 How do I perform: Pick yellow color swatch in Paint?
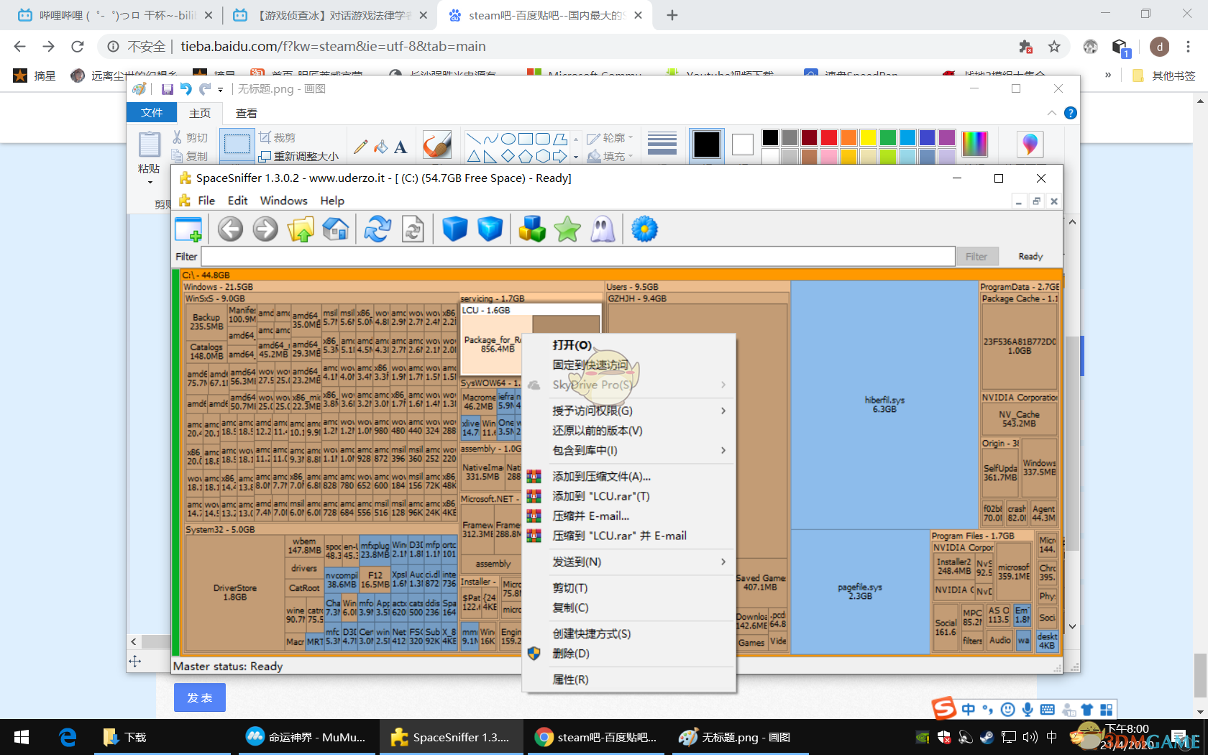click(868, 137)
